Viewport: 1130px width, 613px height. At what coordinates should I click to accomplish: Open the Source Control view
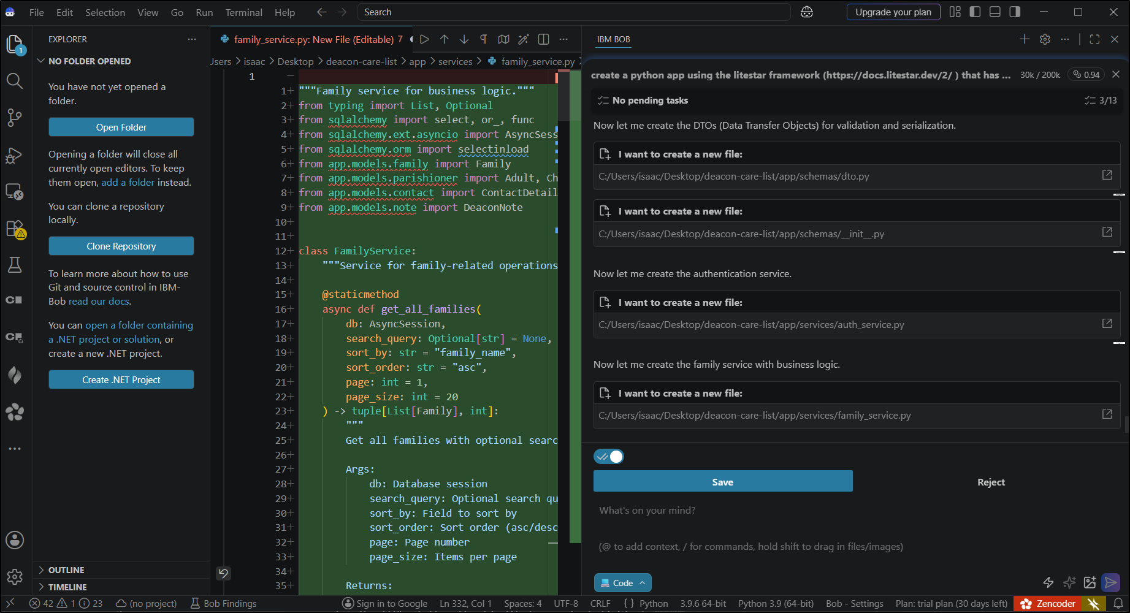(x=15, y=117)
